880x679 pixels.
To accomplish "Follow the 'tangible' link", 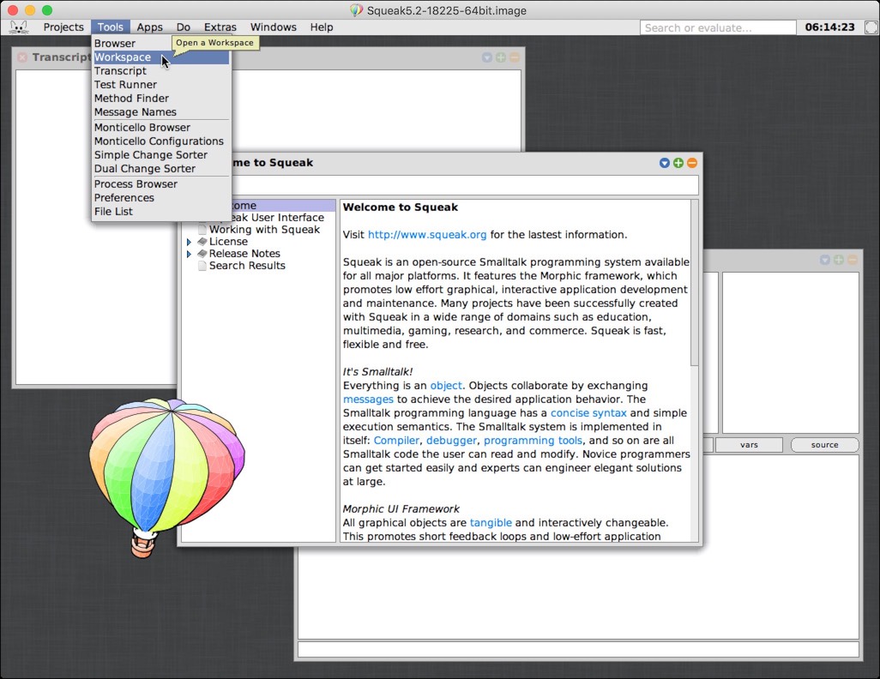I will click(x=491, y=522).
